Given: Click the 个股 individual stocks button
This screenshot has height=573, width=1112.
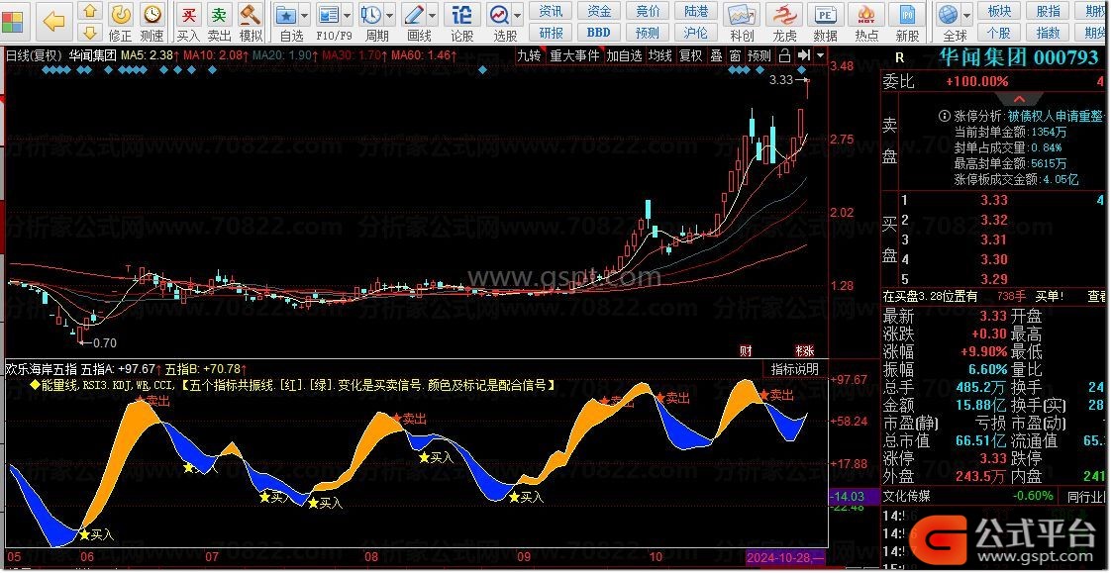Looking at the screenshot, I should tap(999, 33).
